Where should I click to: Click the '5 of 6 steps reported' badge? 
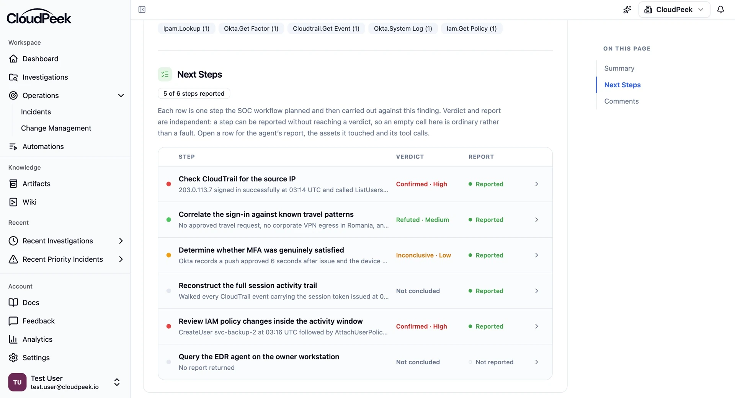(x=194, y=93)
